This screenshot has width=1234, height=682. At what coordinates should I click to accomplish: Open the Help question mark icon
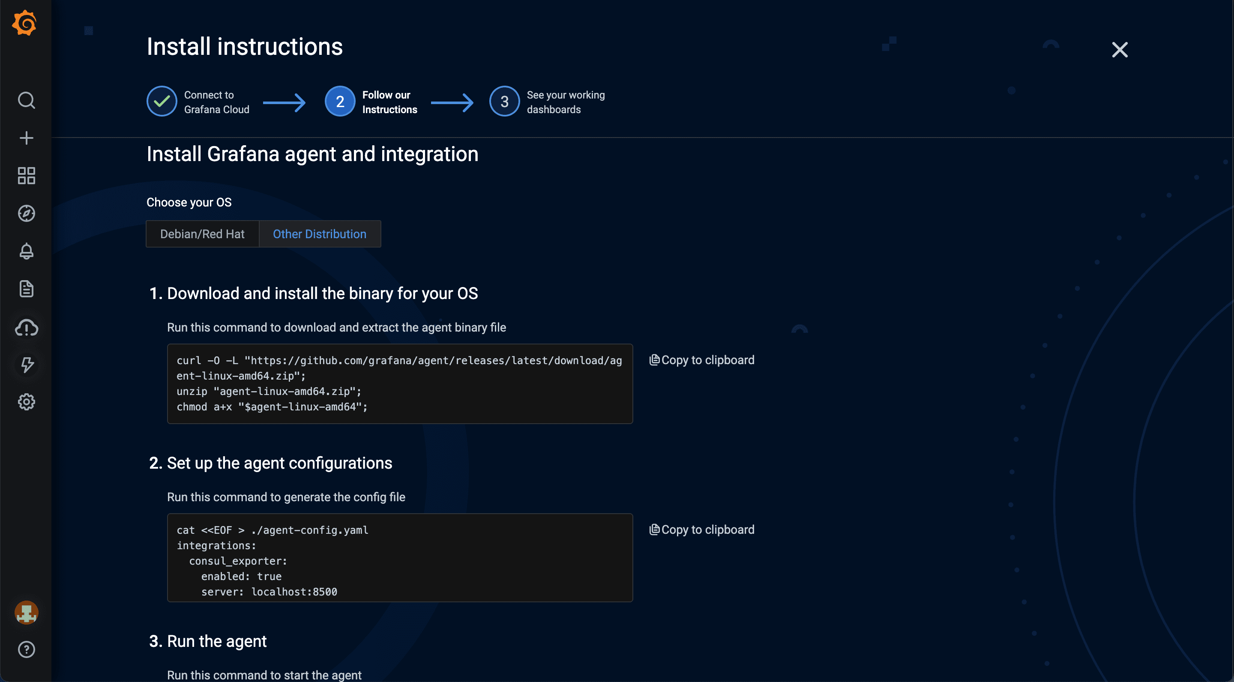click(x=26, y=649)
